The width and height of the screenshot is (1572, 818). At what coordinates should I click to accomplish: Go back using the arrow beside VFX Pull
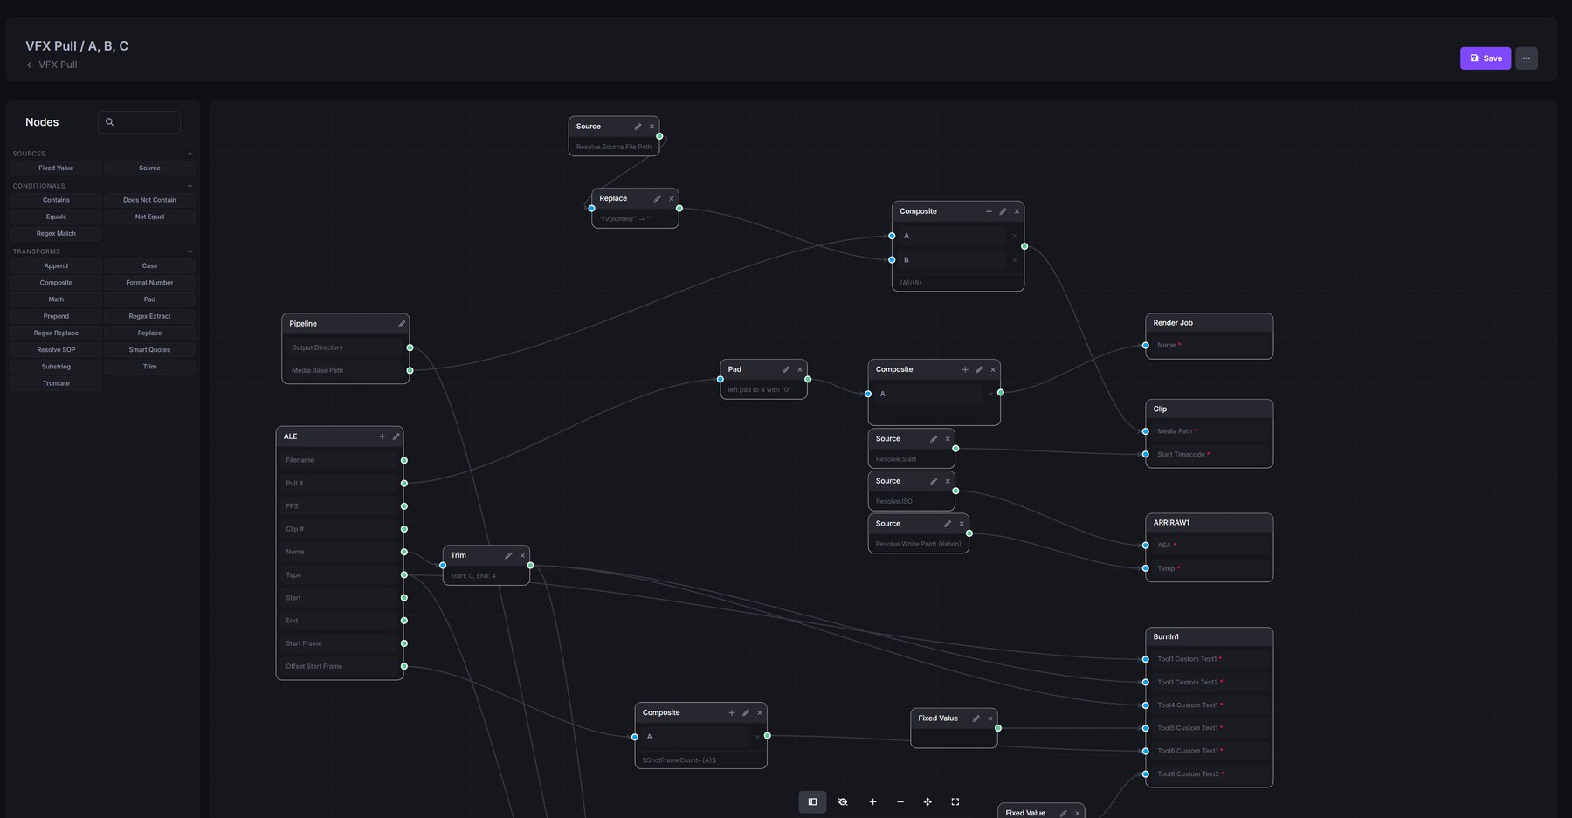click(x=30, y=65)
